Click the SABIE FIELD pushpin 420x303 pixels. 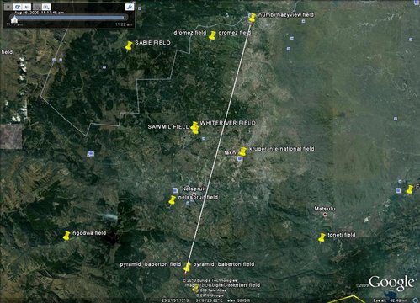click(129, 46)
